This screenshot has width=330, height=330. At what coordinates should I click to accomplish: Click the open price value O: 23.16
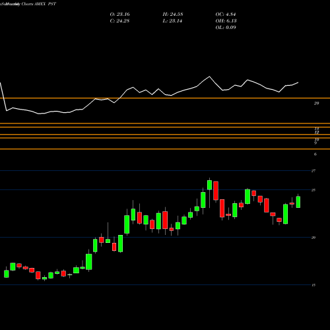(x=119, y=15)
